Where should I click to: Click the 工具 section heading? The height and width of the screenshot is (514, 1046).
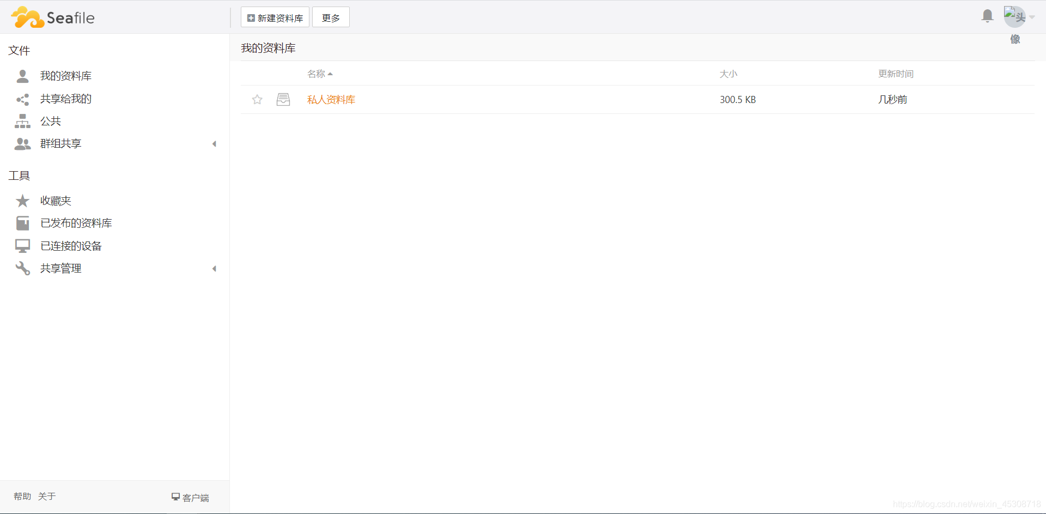(x=19, y=176)
